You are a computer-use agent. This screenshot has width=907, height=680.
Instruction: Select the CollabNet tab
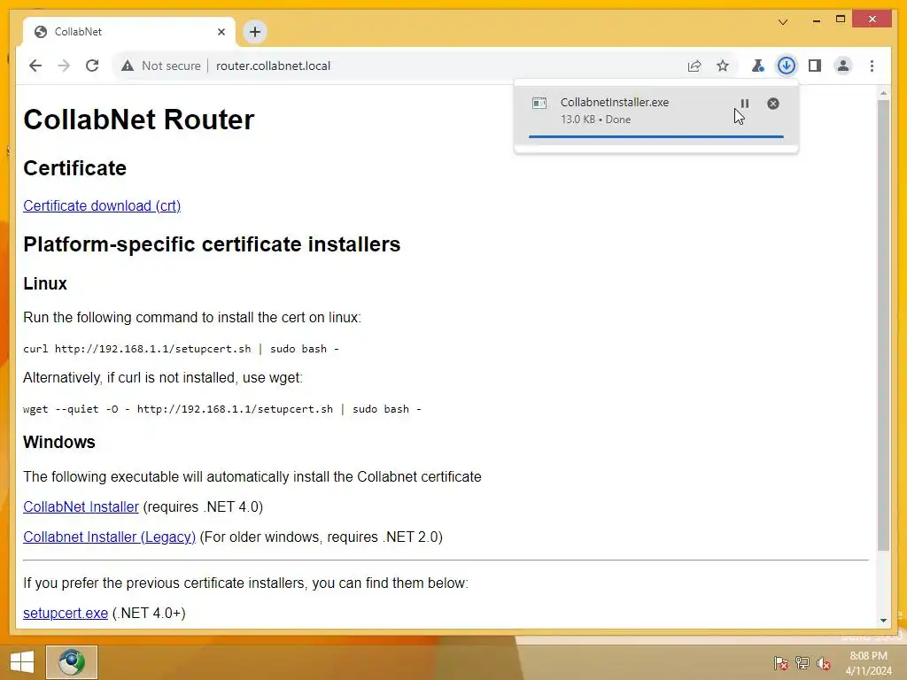tap(129, 32)
